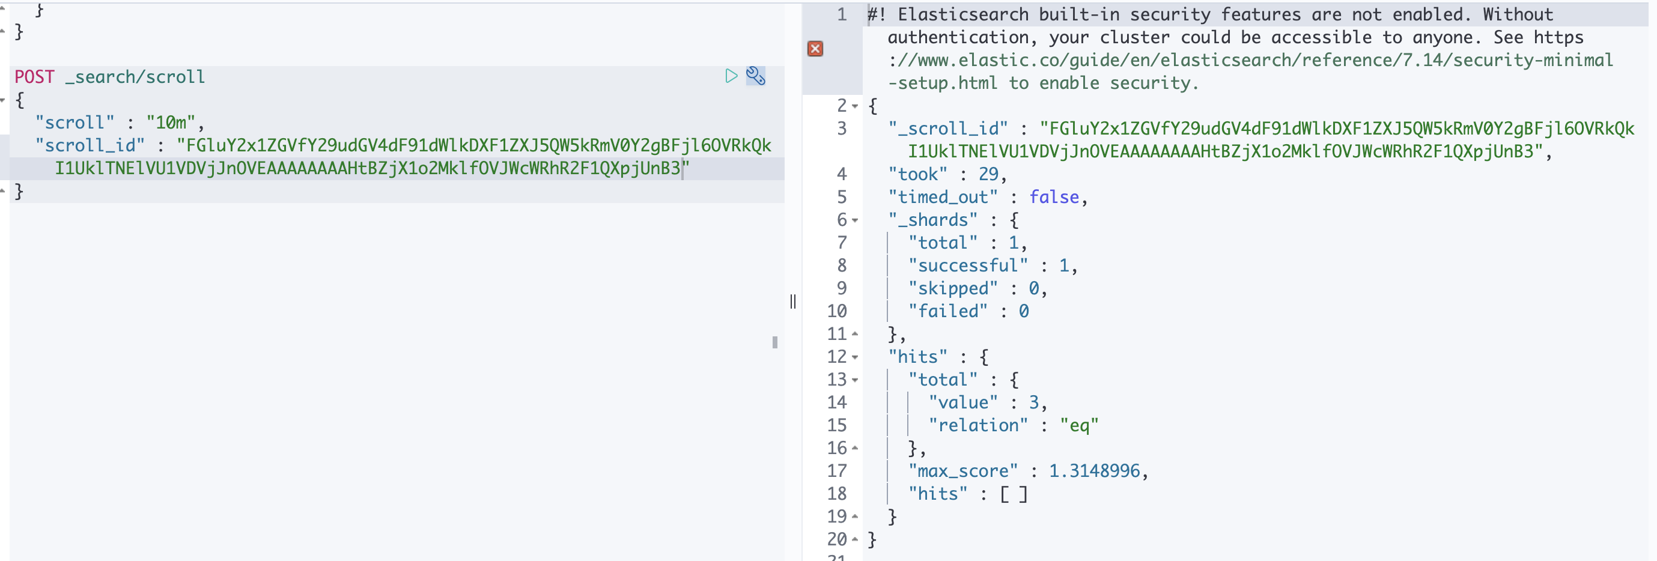
Task: Click the "took" value 29
Action: (988, 174)
